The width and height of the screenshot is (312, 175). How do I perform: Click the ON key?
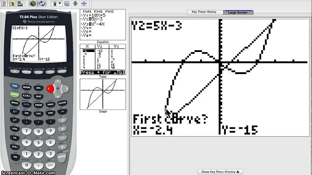pyautogui.click(x=15, y=157)
